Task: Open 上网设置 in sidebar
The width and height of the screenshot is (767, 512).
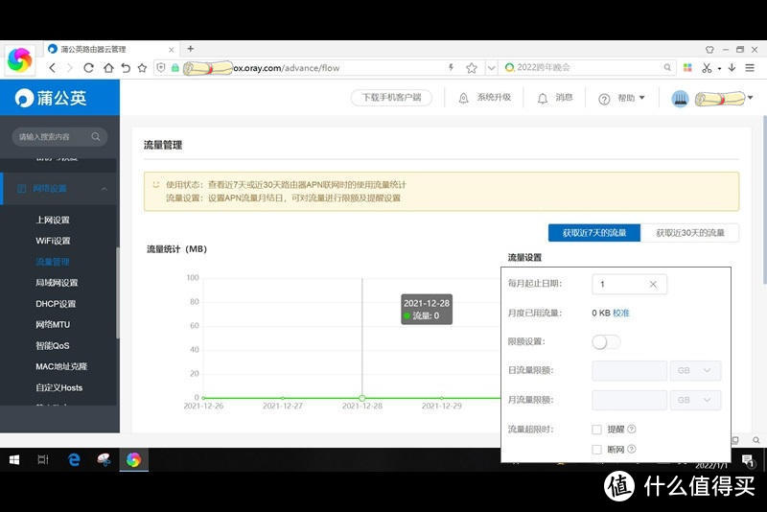Action: click(x=53, y=221)
